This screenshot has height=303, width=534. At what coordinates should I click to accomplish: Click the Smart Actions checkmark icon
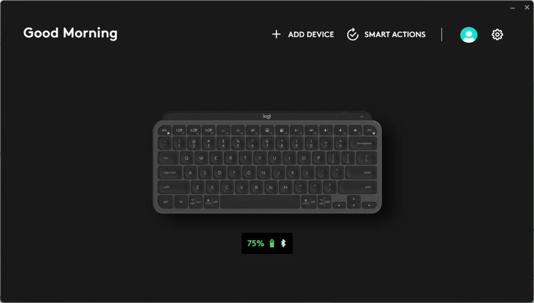click(x=353, y=35)
